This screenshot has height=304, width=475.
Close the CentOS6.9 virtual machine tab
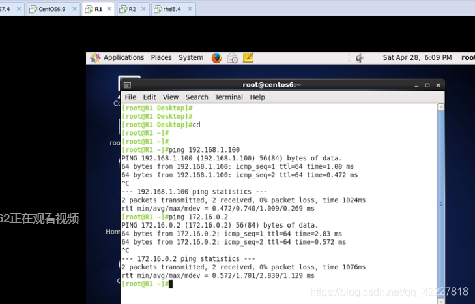tap(74, 8)
